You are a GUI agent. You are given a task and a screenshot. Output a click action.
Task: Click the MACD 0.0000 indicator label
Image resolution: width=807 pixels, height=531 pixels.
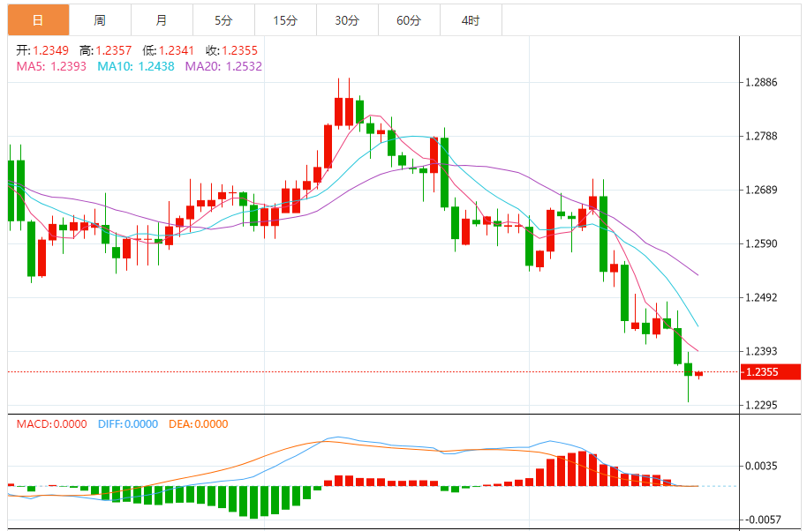[51, 424]
